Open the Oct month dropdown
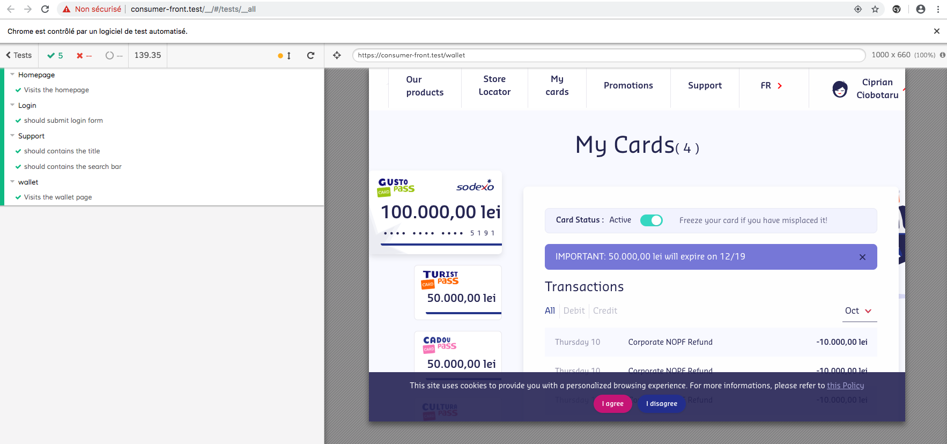947x444 pixels. [859, 311]
